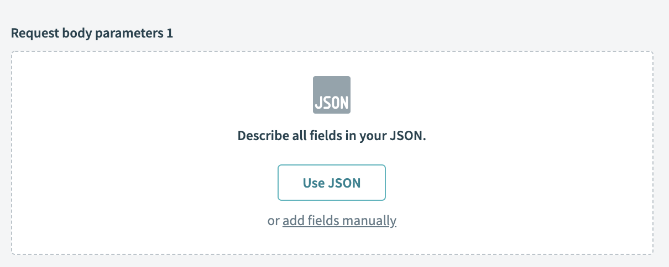This screenshot has width=669, height=267.
Task: Click the number 1 in the heading
Action: pos(170,33)
